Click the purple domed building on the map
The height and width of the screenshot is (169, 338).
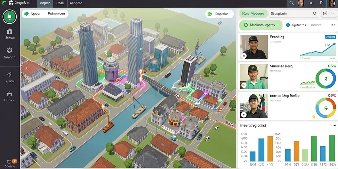pos(111,69)
